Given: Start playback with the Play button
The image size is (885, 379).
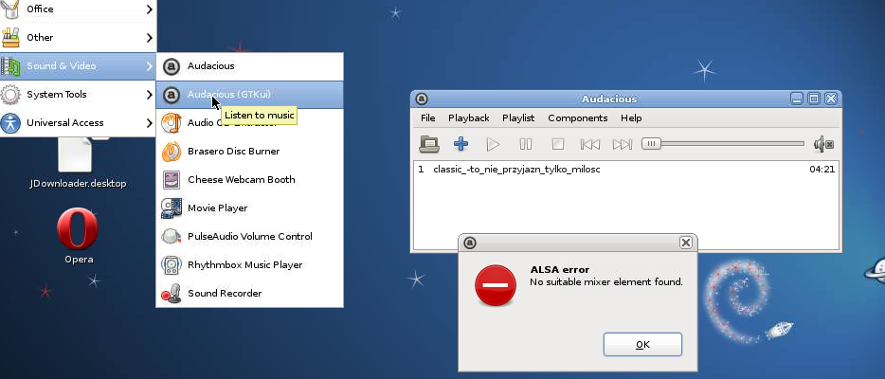Looking at the screenshot, I should [x=494, y=144].
